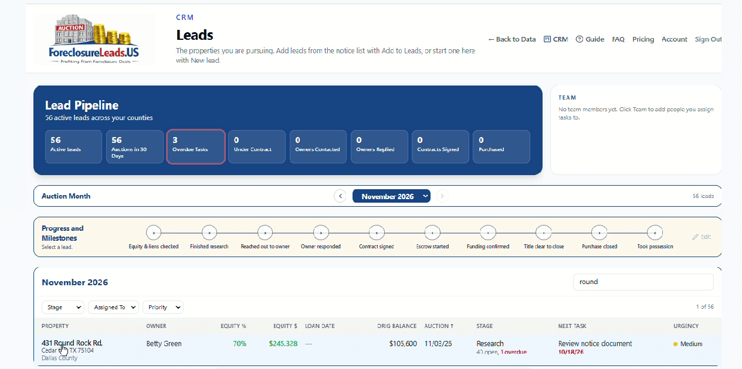Click owner name Betty Green
The width and height of the screenshot is (742, 369).
point(164,344)
